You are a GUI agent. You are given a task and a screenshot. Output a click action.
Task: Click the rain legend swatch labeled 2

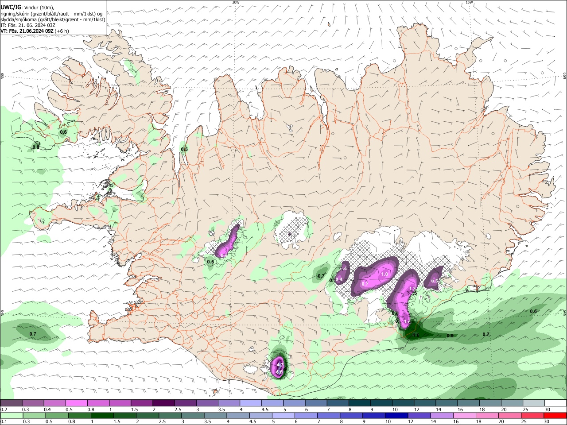pyautogui.click(x=148, y=416)
